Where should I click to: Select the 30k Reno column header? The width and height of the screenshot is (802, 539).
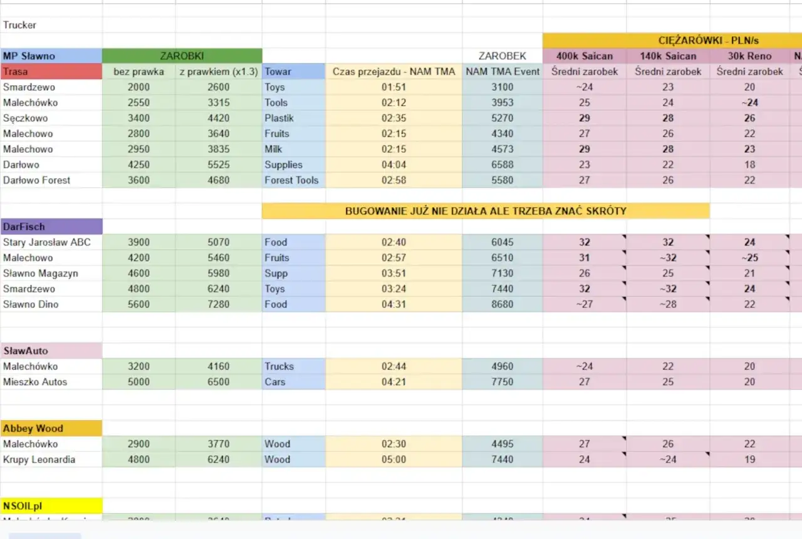click(x=749, y=56)
